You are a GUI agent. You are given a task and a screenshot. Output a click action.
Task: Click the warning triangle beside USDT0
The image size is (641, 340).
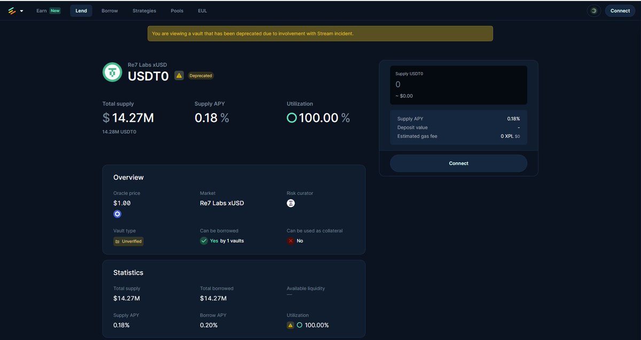click(179, 76)
